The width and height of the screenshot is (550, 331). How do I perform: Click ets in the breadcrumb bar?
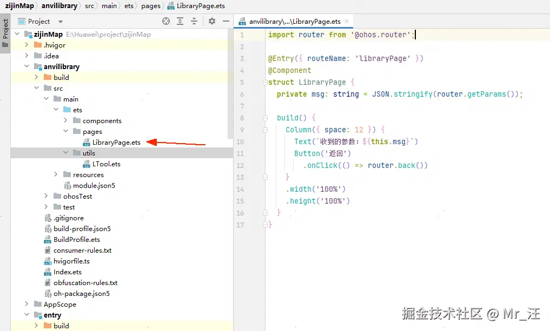coord(129,6)
